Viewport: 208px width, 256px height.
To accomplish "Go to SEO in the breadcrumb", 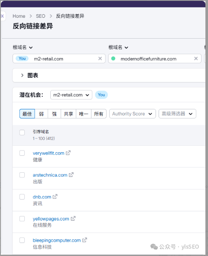I will tap(40, 16).
